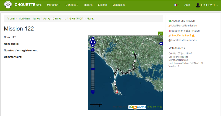Click the Chouette owl logo
The image size is (221, 116).
(8, 5)
